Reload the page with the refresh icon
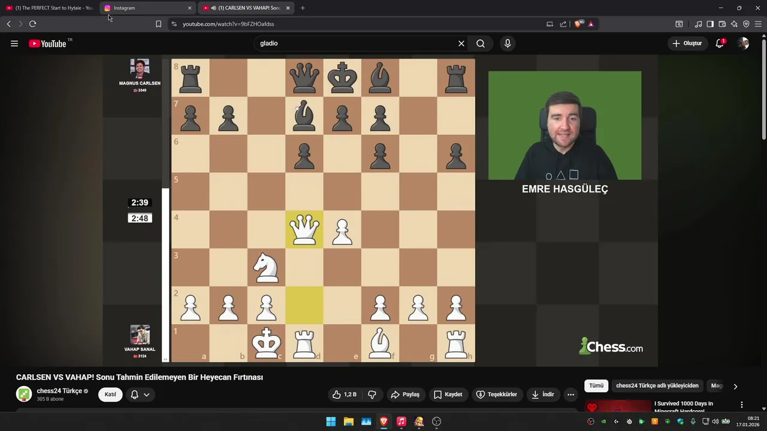This screenshot has width=767, height=431. coord(33,24)
